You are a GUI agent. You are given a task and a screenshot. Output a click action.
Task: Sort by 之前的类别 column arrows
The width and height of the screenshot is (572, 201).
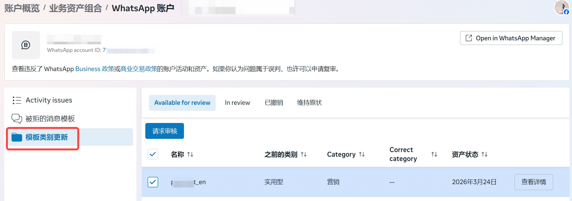(304, 154)
